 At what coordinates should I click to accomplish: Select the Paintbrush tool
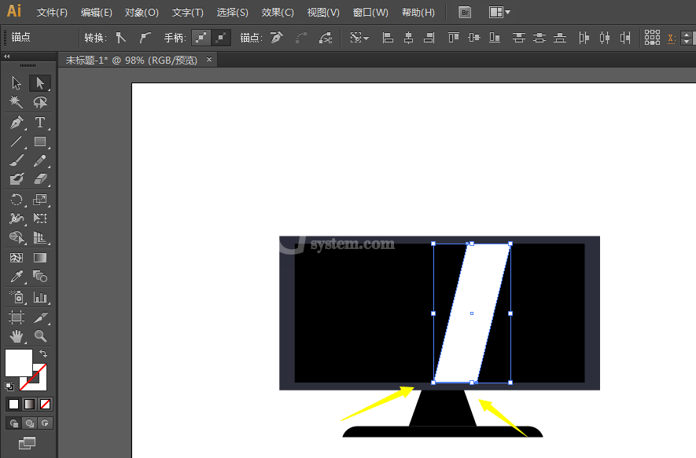click(x=17, y=160)
